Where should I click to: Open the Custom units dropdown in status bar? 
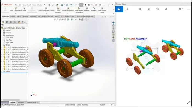point(108,105)
